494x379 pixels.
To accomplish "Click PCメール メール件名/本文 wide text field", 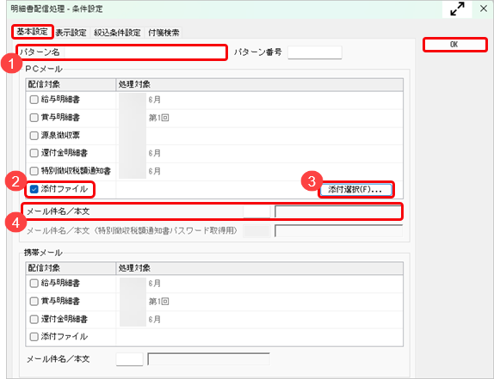I will click(338, 211).
